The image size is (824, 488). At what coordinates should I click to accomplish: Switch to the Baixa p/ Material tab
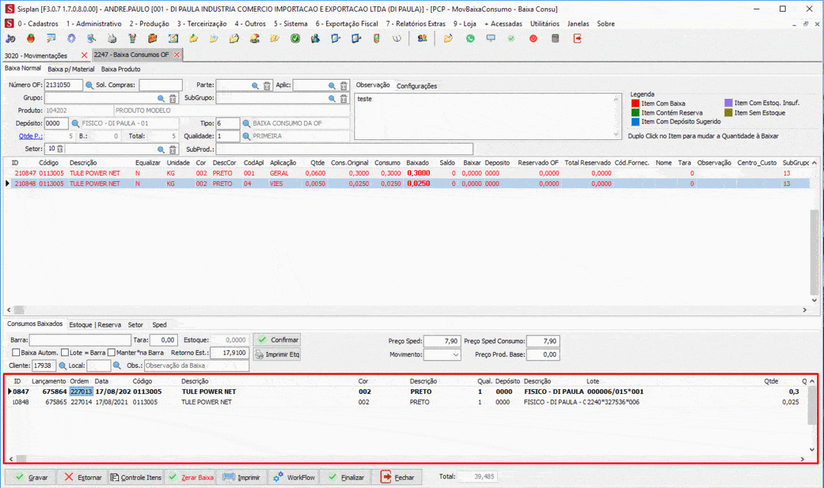(71, 69)
